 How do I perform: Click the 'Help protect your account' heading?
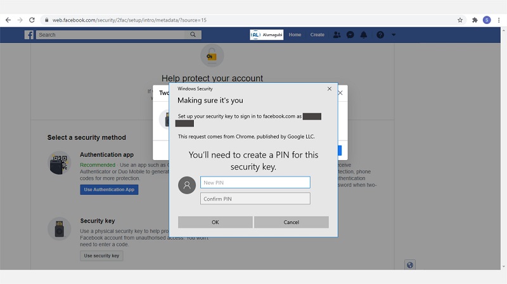pyautogui.click(x=212, y=78)
